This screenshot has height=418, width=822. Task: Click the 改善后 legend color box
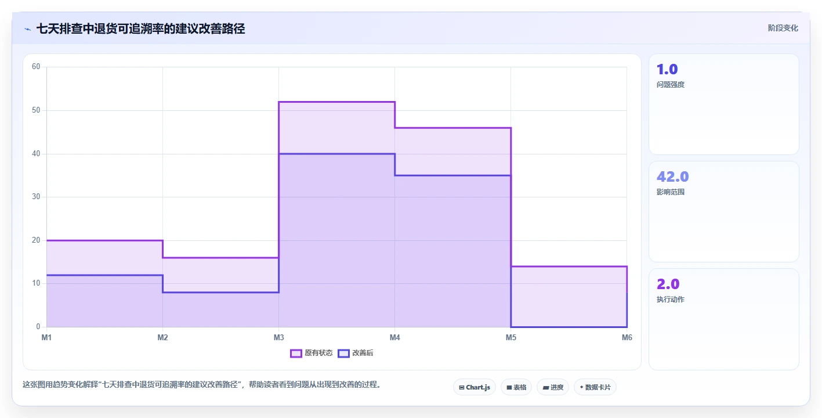coord(344,353)
